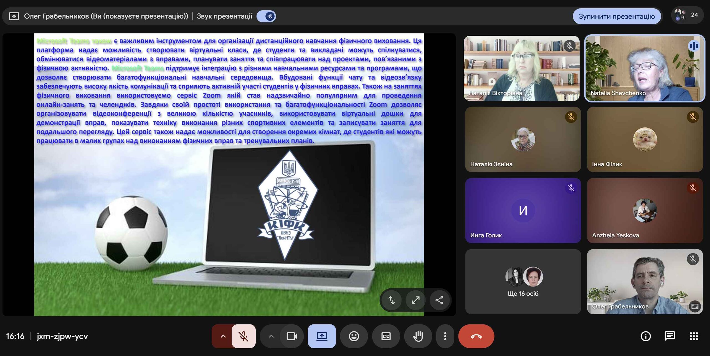Select Инга Голик participant tile
Image resolution: width=710 pixels, height=356 pixels.
tap(523, 211)
